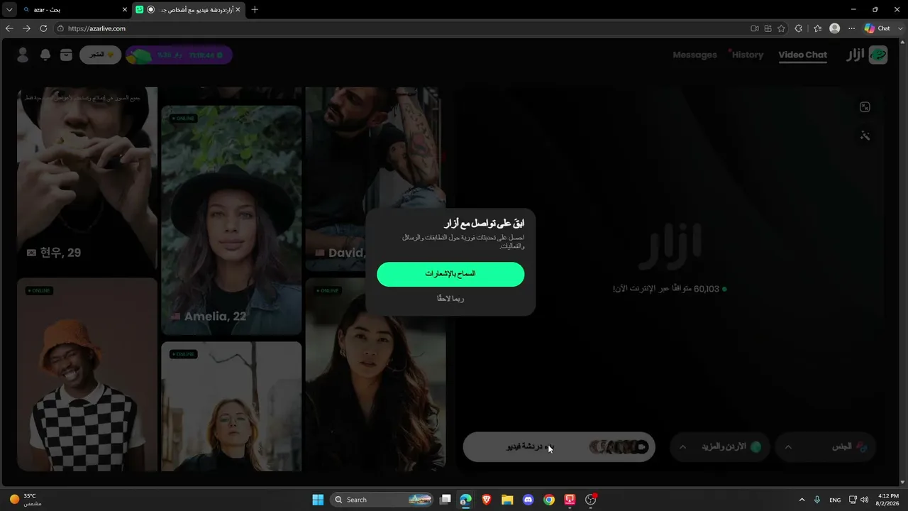Open the Windows Start menu
Screen dimensions: 908x511
pyautogui.click(x=318, y=500)
